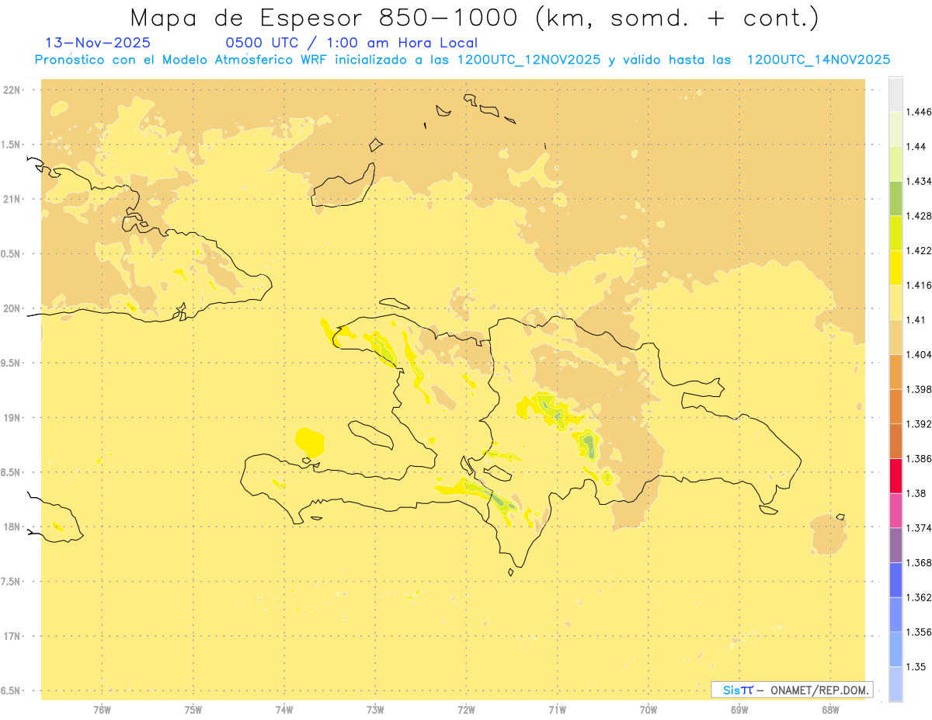
Task: Click the time label '0500 UTC / 1:00 am Hora Local'
Action: click(x=351, y=43)
